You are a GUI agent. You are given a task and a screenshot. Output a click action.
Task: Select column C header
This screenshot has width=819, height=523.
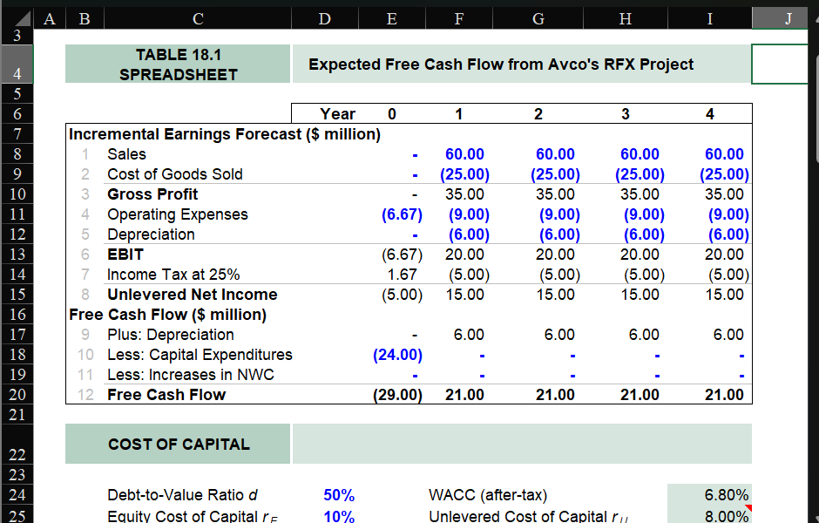click(x=198, y=17)
